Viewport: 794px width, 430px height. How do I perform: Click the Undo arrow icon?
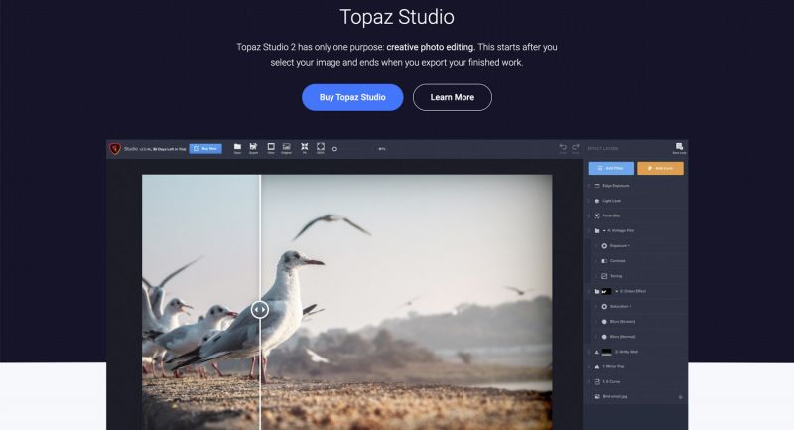coord(563,148)
